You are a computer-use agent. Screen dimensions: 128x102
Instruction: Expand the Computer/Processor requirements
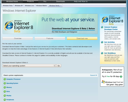click(14, 79)
